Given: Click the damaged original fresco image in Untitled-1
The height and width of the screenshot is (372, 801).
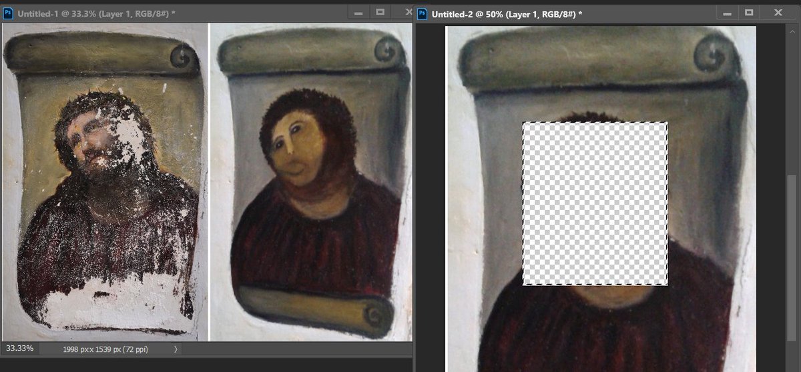Looking at the screenshot, I should click(105, 181).
